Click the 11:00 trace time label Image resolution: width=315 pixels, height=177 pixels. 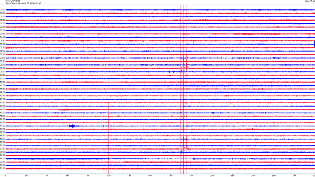(2, 85)
